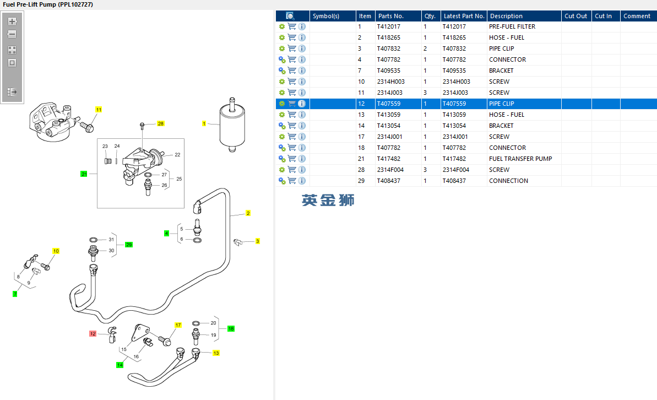Add CONNECTOR item 18 to cart
657x400 pixels.
[292, 148]
